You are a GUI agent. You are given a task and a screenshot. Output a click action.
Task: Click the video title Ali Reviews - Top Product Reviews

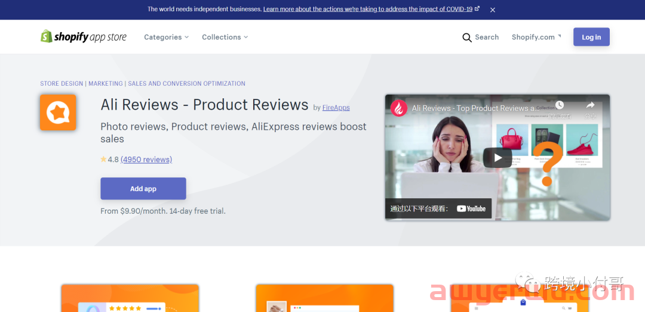tap(475, 108)
